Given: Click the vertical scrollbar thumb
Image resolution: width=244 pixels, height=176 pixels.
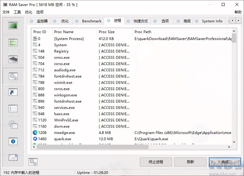Looking at the screenshot, I should [234, 38].
